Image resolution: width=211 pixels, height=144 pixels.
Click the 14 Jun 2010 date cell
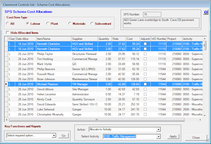25,44
